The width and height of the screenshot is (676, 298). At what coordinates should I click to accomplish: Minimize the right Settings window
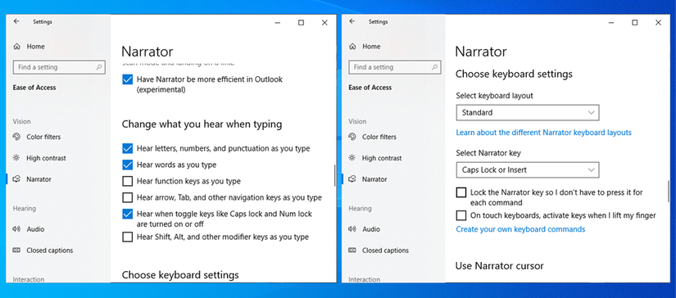pyautogui.click(x=611, y=23)
